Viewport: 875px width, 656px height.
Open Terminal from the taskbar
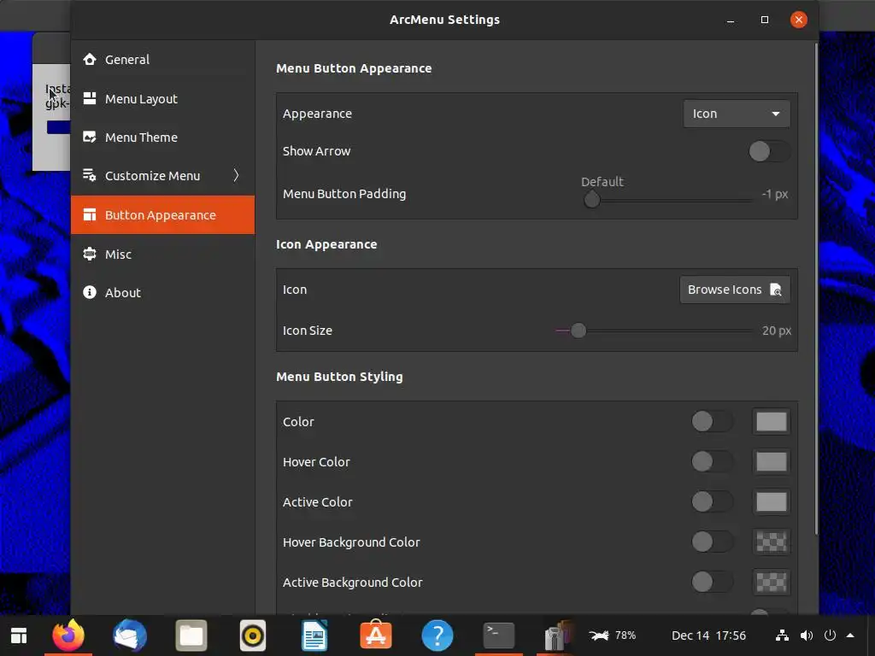pyautogui.click(x=499, y=635)
